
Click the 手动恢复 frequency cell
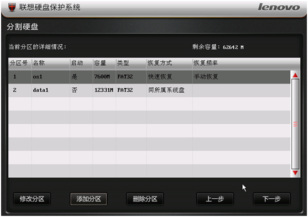242,77
